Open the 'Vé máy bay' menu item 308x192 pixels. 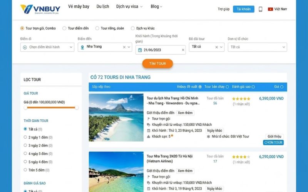(x=79, y=7)
